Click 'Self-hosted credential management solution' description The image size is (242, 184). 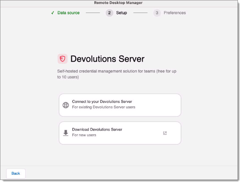(x=117, y=74)
